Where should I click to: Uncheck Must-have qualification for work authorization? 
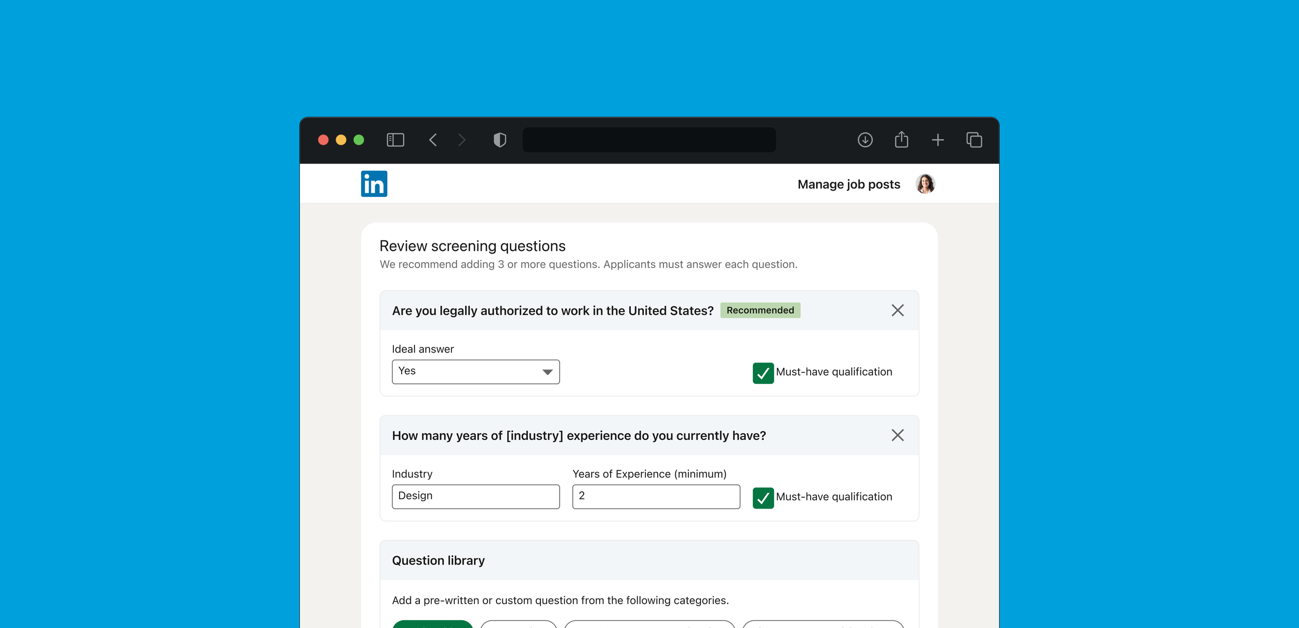click(x=763, y=373)
